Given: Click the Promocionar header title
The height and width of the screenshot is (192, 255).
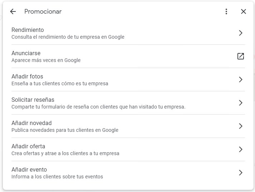Looking at the screenshot, I should tap(43, 11).
